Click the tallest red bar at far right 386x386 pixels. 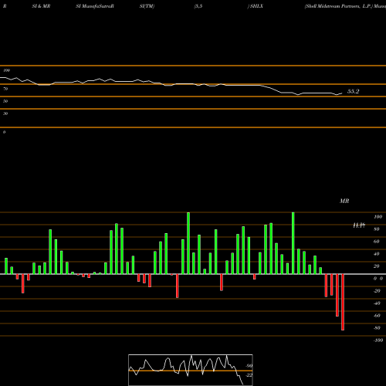[343, 302]
